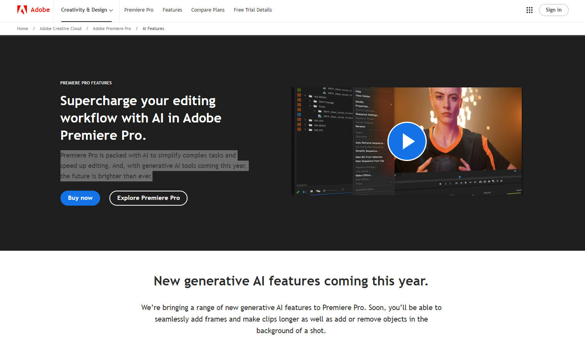Play the Premiere Pro video
This screenshot has width=585, height=342.
click(407, 141)
